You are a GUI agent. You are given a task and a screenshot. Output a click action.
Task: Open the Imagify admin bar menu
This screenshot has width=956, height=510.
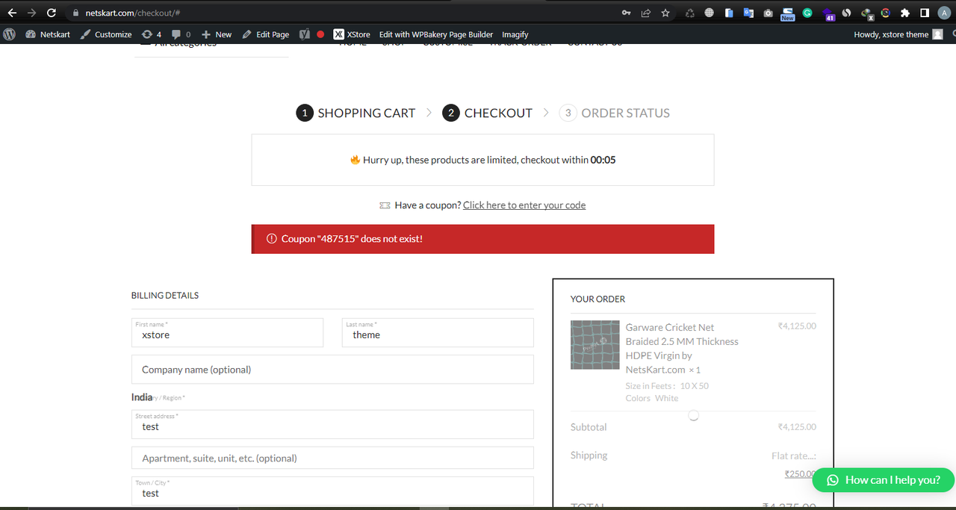click(515, 34)
